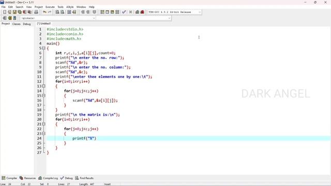Open the Find Results bottom tab
The width and height of the screenshot is (331, 186).
[84, 178]
